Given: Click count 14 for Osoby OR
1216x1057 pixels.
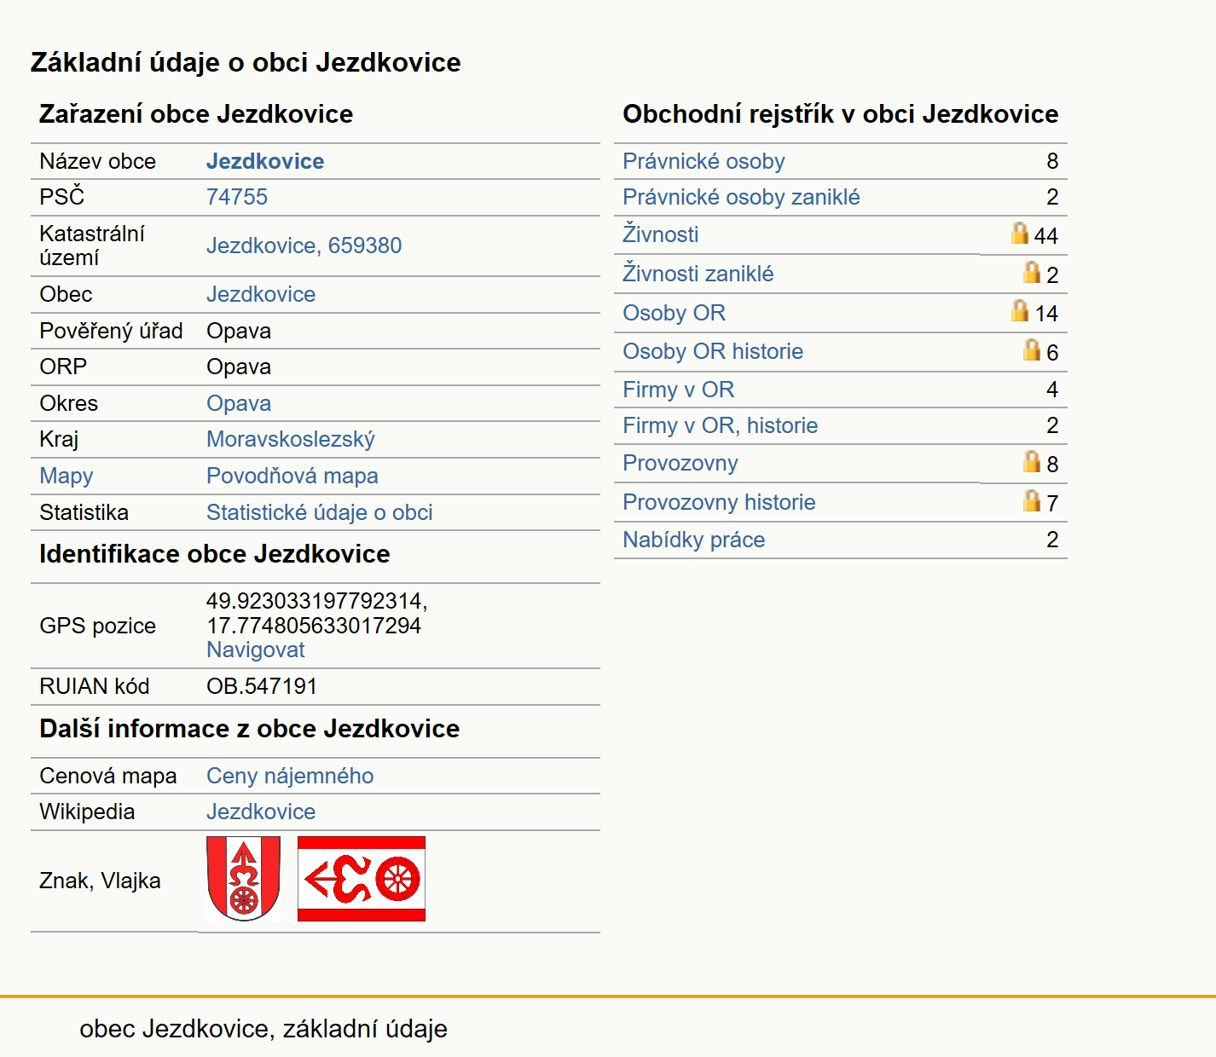Looking at the screenshot, I should point(1046,314).
